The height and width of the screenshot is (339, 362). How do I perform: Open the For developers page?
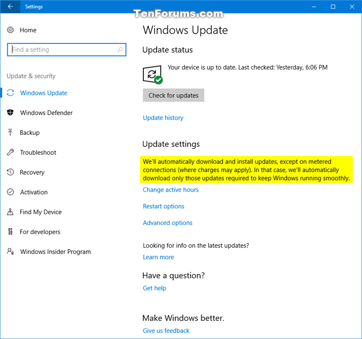coord(40,232)
